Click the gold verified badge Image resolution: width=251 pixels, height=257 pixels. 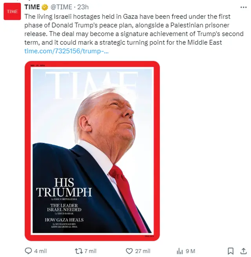pos(45,7)
